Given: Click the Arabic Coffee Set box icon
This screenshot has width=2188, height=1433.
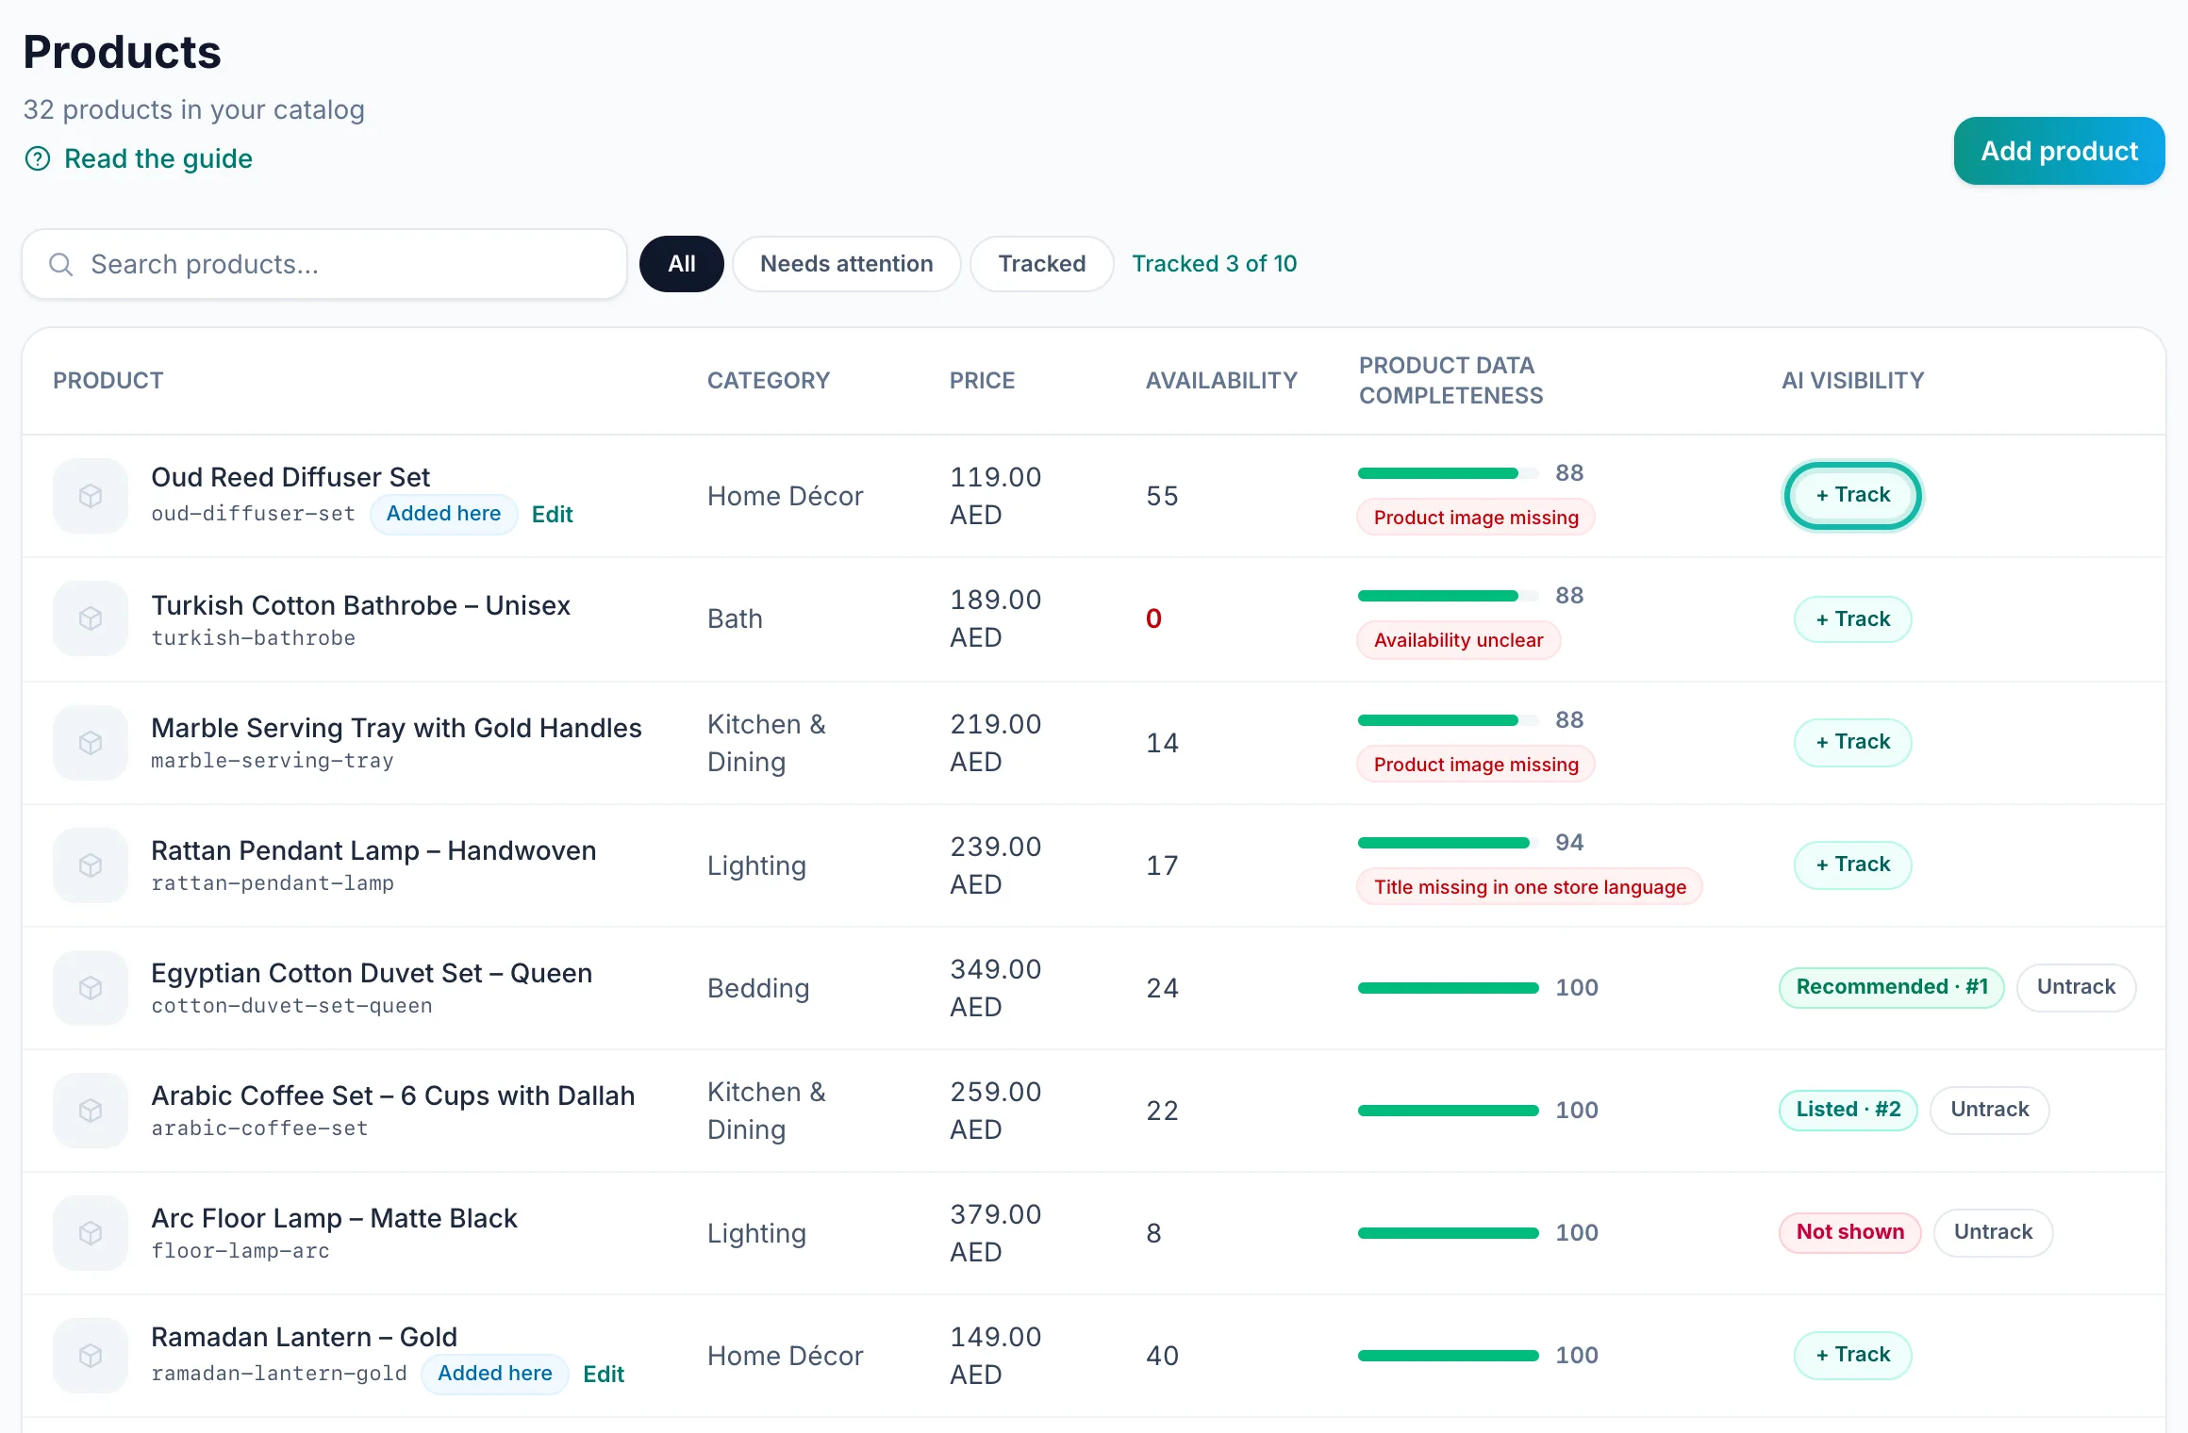Looking at the screenshot, I should [91, 1111].
